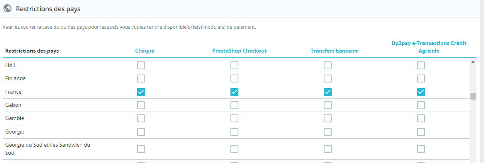This screenshot has width=484, height=163.
Task: Click the globe icon beside Restrictions des pays
Action: click(x=7, y=8)
